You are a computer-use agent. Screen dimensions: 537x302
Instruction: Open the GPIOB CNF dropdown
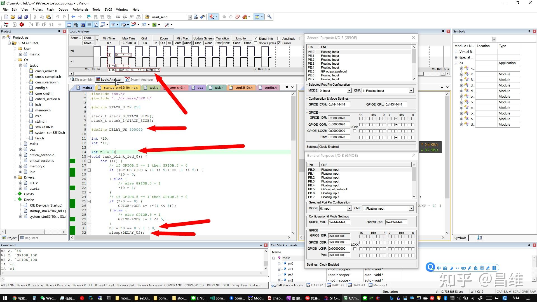coord(411,209)
